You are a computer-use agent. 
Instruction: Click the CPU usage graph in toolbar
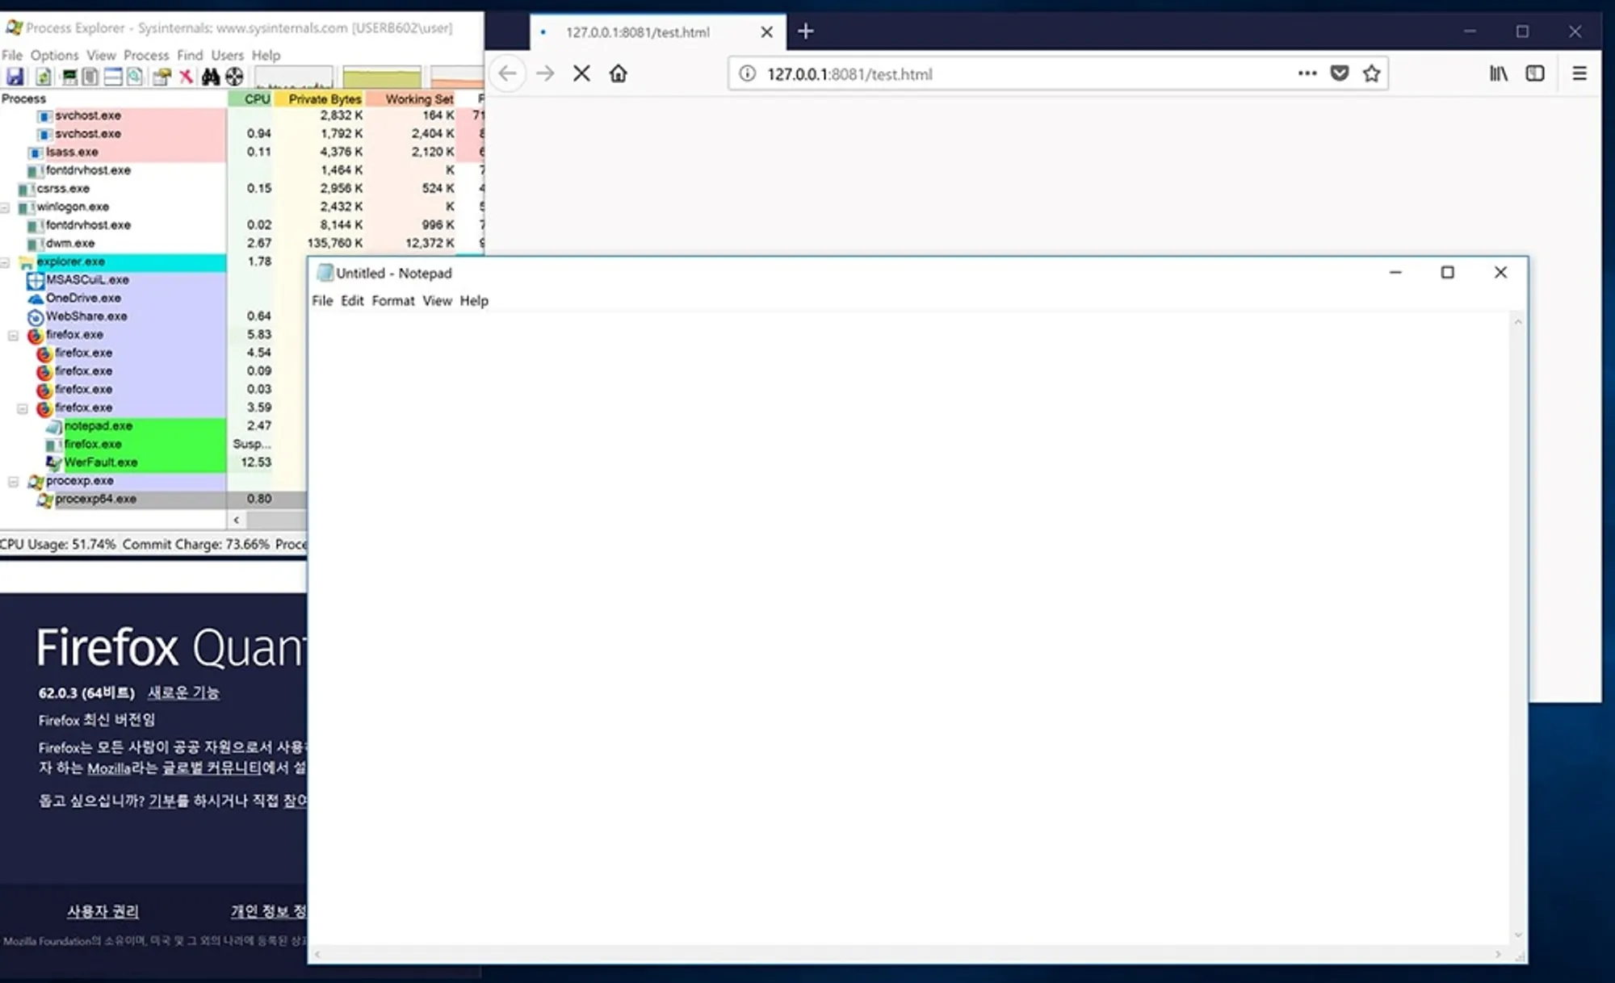click(x=294, y=77)
